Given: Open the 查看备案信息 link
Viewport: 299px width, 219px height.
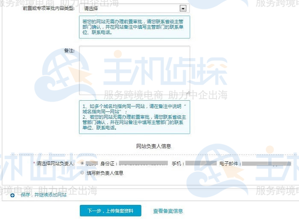Looking at the screenshot, I should pyautogui.click(x=168, y=211).
